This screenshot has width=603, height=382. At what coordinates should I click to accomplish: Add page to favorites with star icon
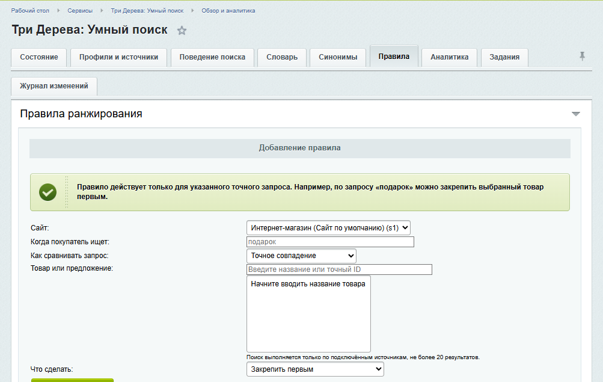click(x=182, y=31)
